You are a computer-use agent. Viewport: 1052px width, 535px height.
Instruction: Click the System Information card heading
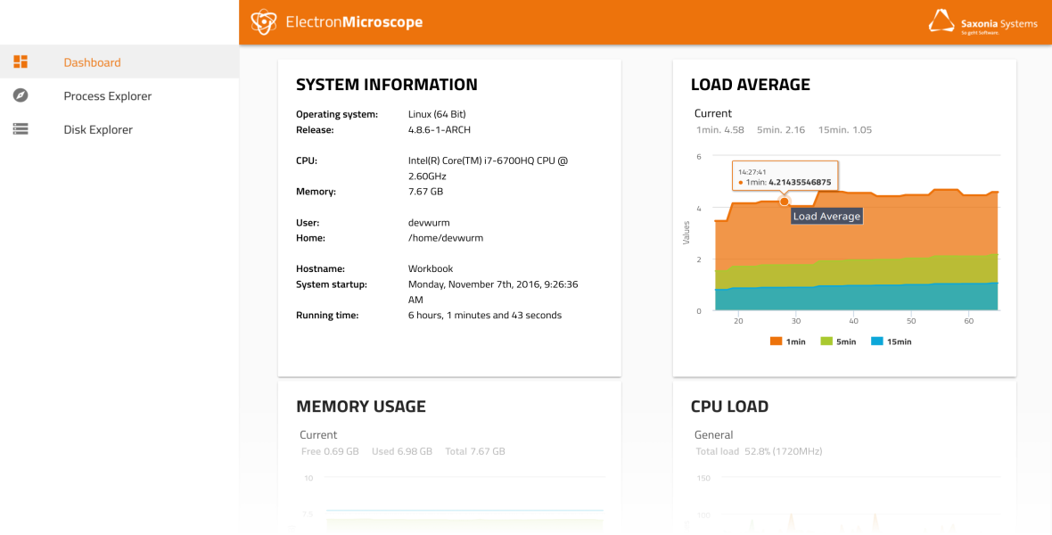click(387, 85)
